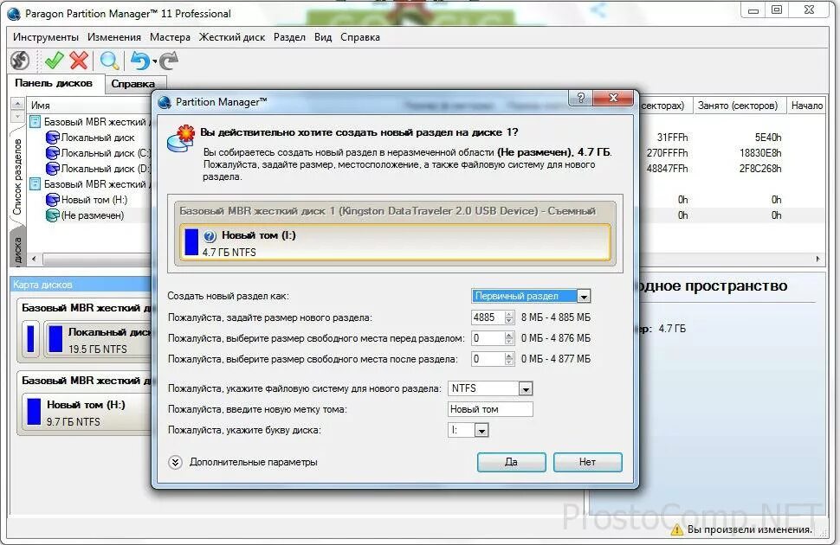Open the drive letter I: dropdown
Image resolution: width=840 pixels, height=545 pixels.
pos(481,431)
